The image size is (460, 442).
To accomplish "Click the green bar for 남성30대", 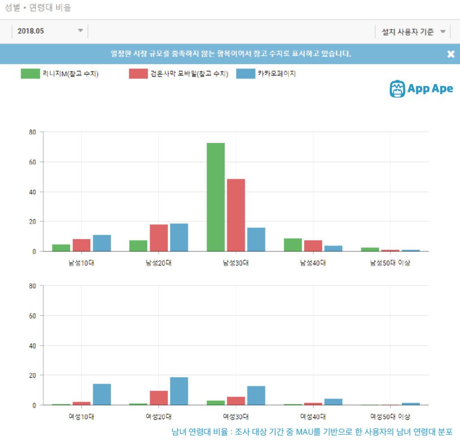I will (216, 197).
